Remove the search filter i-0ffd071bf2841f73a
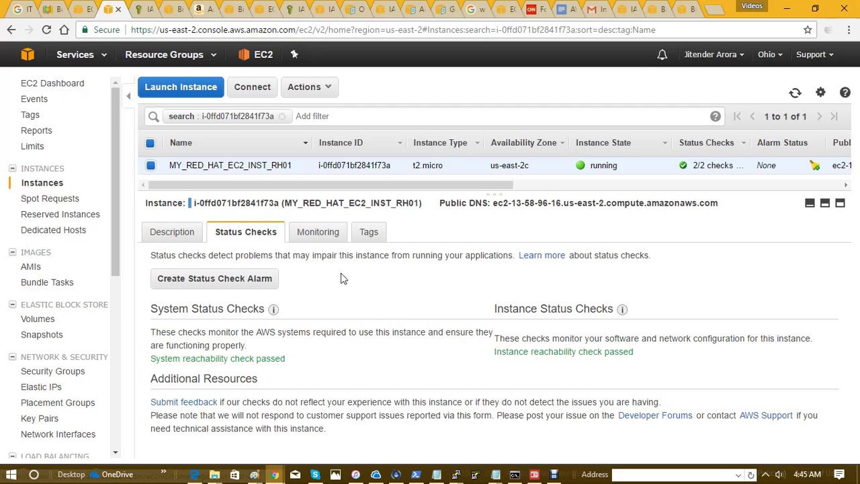Viewport: 860px width, 484px height. (282, 116)
